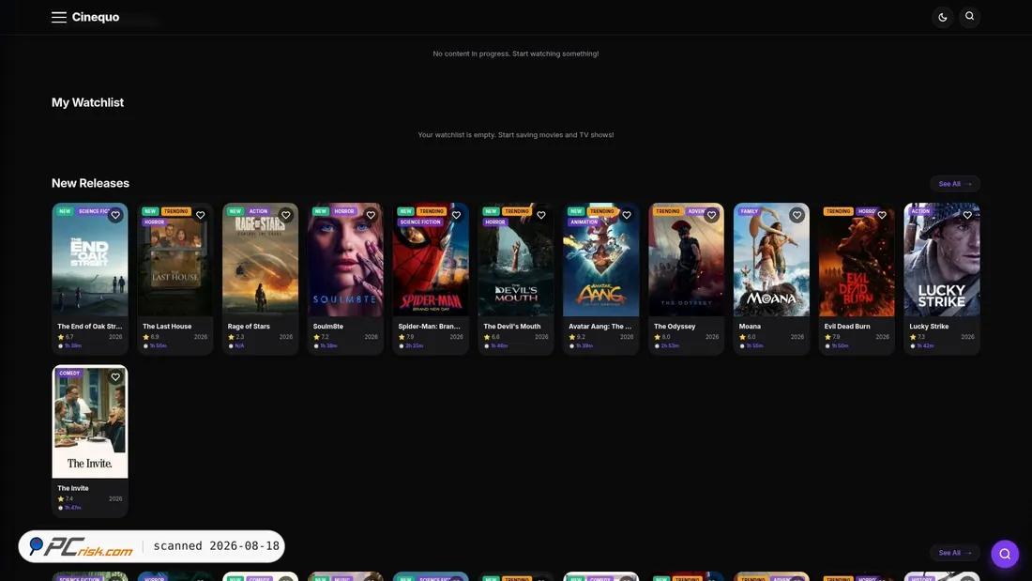Click the title 'Moana'
1032x581 pixels.
tap(750, 326)
